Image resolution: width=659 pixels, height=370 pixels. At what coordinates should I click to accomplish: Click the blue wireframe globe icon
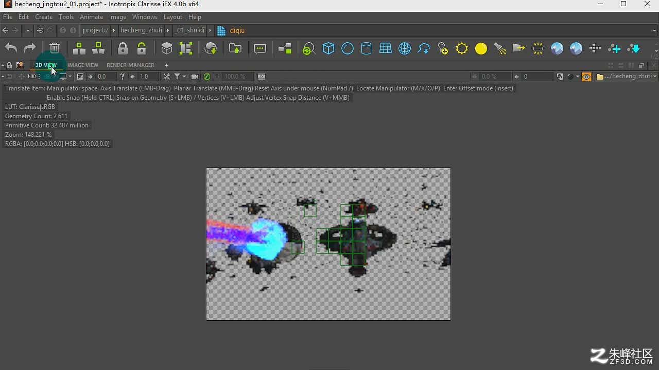[x=405, y=48]
